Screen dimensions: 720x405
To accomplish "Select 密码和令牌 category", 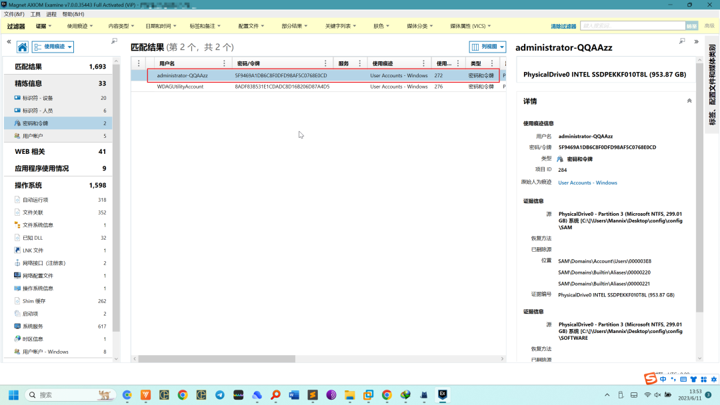I will coord(58,123).
